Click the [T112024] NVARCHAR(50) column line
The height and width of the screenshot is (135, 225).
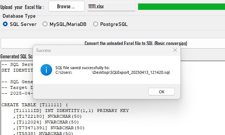coord(46,122)
